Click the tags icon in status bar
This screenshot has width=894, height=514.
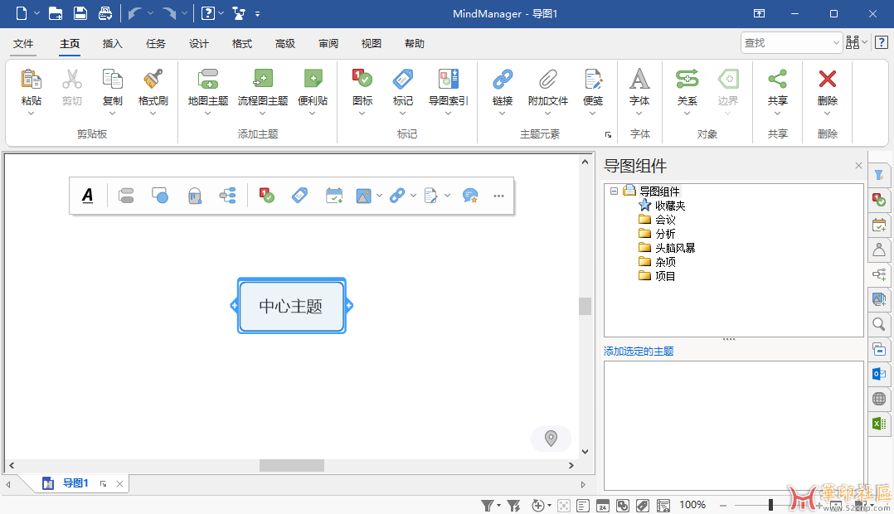643,504
